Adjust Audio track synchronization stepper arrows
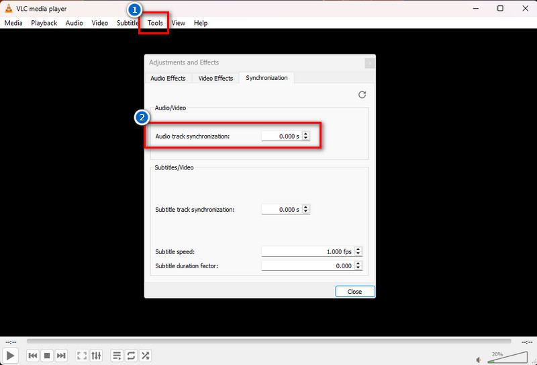Screen dimensions: 537x365 (x=306, y=136)
